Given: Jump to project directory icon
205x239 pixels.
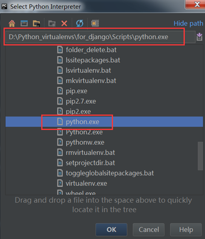Looking at the screenshot, I should [x=36, y=23].
